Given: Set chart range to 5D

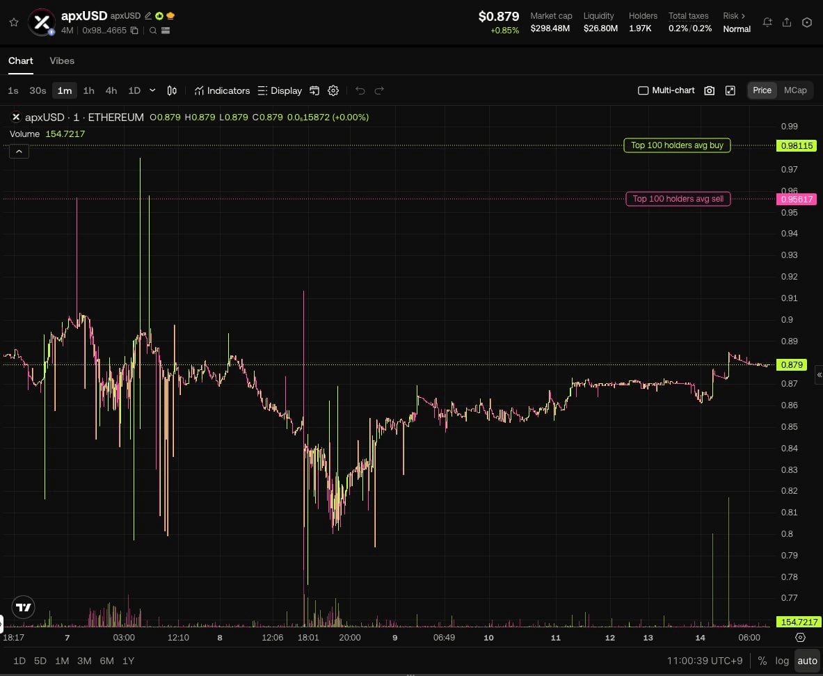Looking at the screenshot, I should pyautogui.click(x=40, y=661).
